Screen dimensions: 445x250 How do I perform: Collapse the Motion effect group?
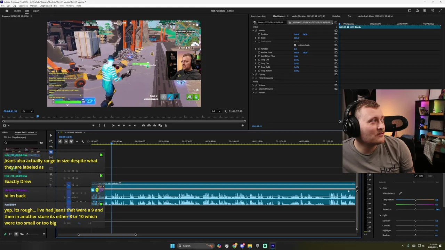[253, 31]
